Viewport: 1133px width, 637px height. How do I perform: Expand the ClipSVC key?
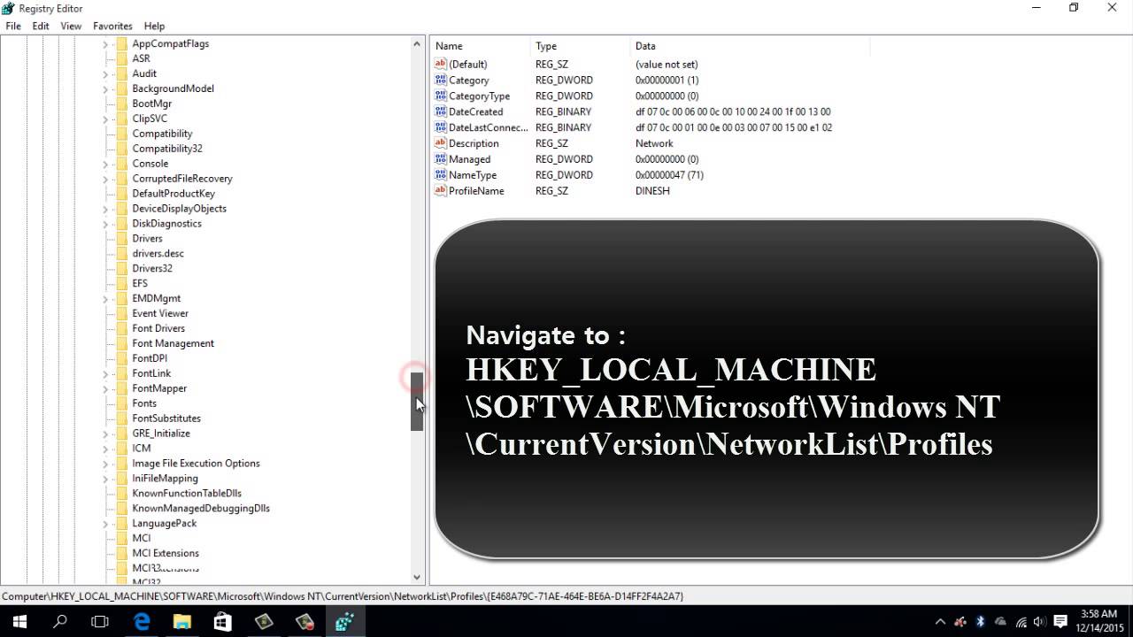[x=105, y=119]
